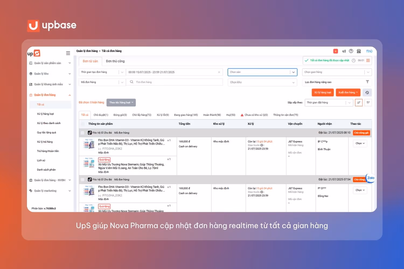404x269 pixels.
Task: Open Chọn dropdown for Bình Thuận order
Action: click(360, 143)
